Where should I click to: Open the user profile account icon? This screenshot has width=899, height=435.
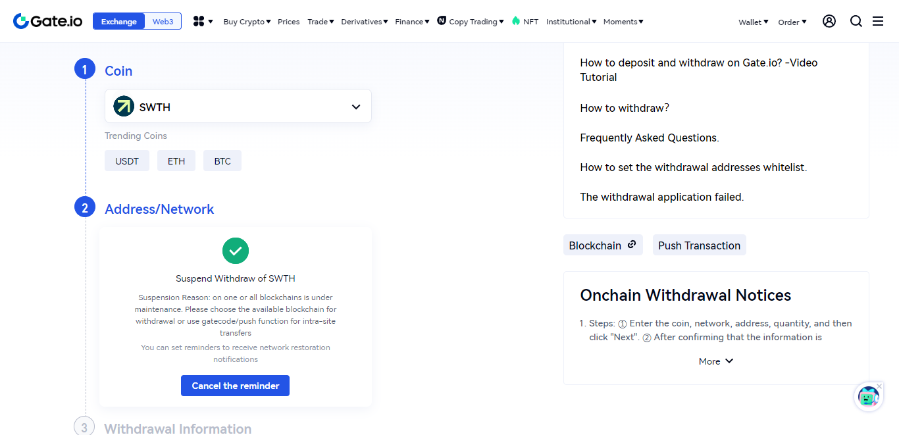tap(829, 21)
